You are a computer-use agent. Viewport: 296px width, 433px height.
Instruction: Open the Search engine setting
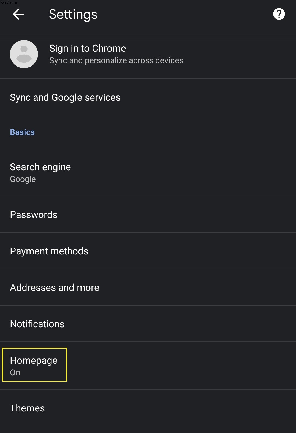click(x=148, y=173)
